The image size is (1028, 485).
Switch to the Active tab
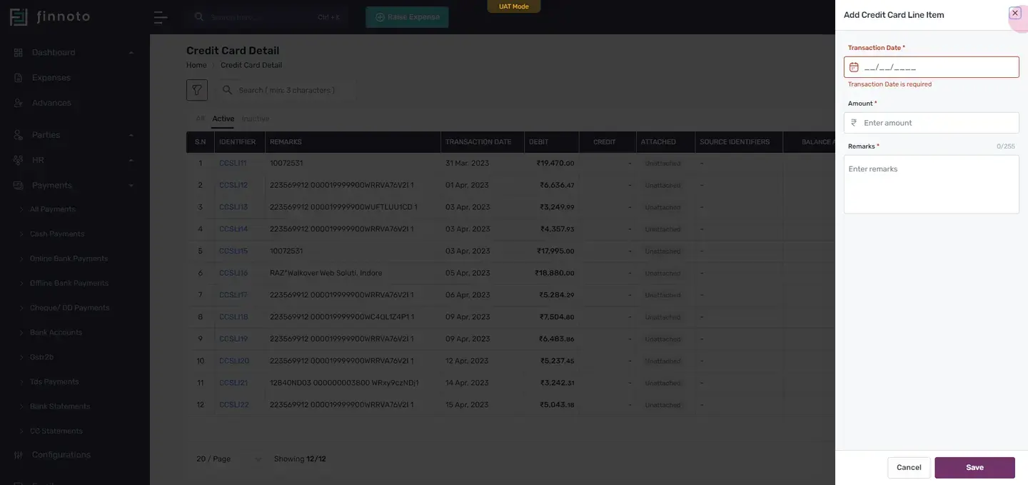(223, 119)
